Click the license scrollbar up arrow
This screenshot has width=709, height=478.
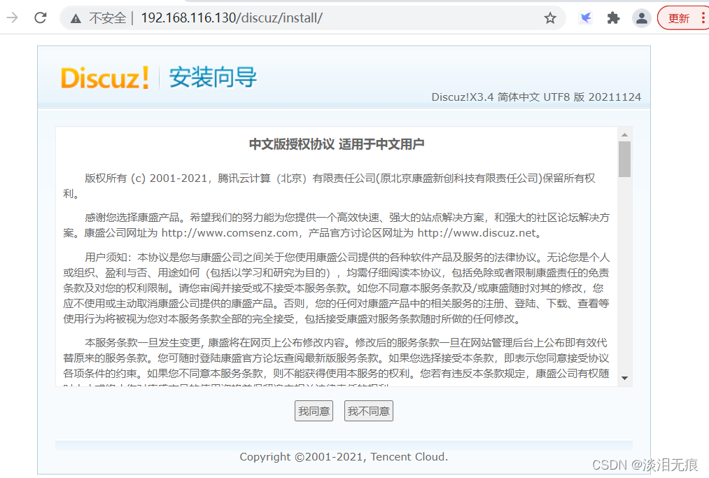pyautogui.click(x=624, y=135)
